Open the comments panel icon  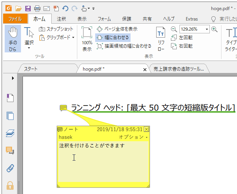point(10,151)
